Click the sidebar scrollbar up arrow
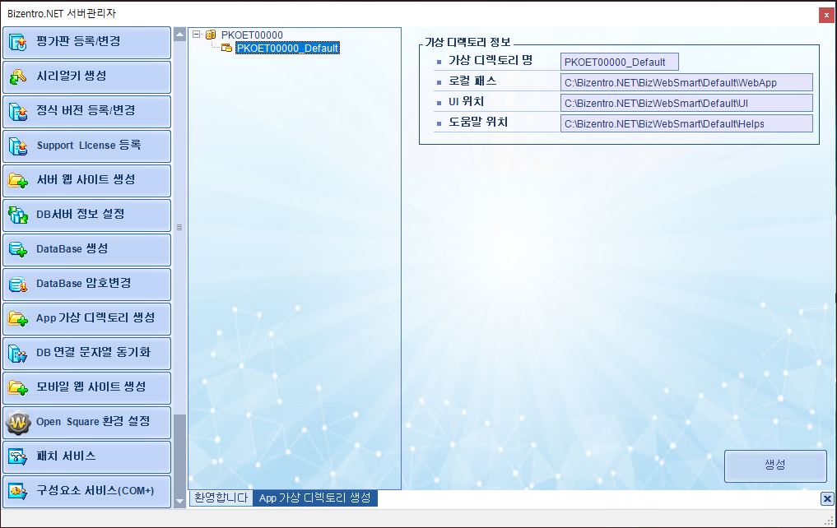 [179, 35]
